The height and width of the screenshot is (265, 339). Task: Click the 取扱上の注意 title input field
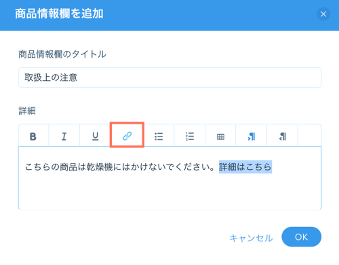click(x=169, y=77)
